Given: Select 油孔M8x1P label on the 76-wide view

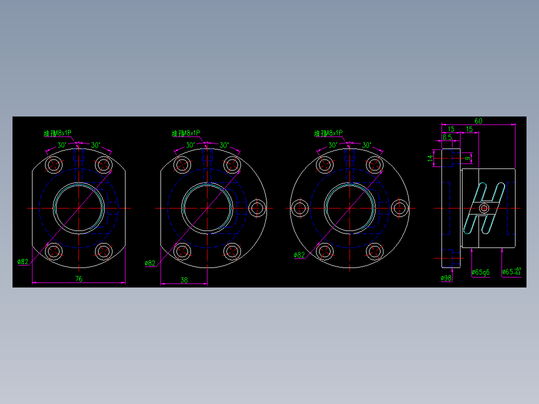Looking at the screenshot, I should pos(57,133).
